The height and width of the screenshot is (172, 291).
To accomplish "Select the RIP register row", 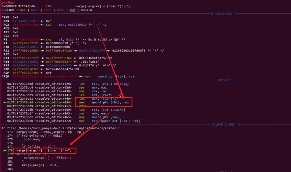I will coord(6,76).
